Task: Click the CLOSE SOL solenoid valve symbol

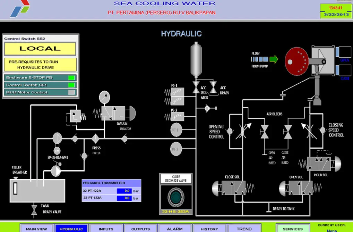Action: coord(233,188)
